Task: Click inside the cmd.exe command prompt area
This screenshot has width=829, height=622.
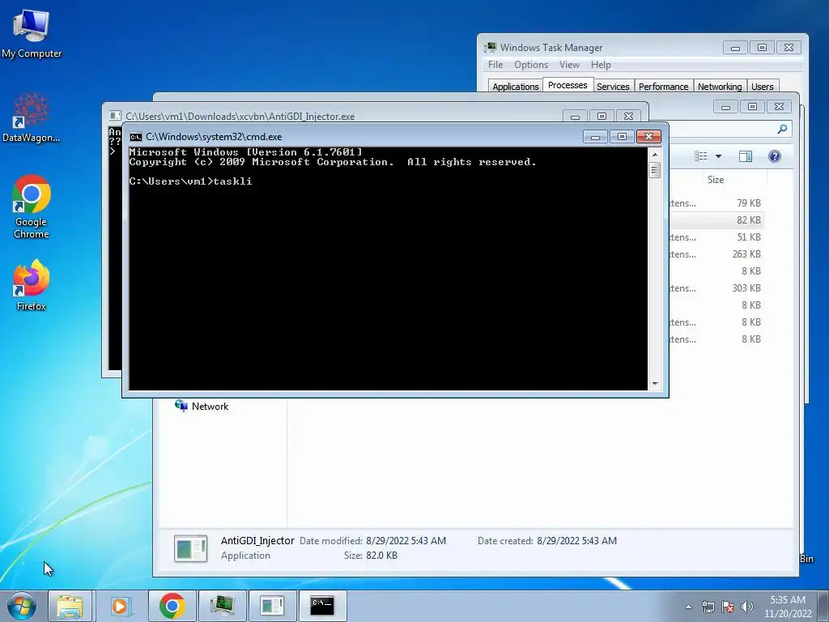Action: coord(388,269)
